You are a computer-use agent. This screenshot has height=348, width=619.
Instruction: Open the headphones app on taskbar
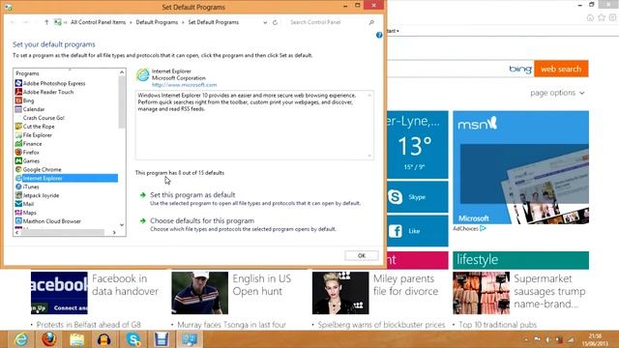pos(104,339)
